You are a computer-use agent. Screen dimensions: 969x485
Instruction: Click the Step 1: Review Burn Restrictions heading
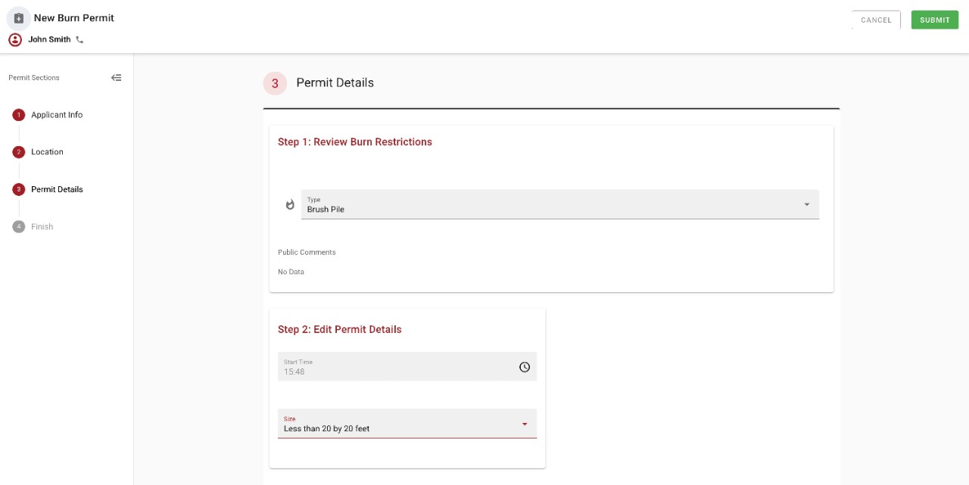[x=355, y=141]
